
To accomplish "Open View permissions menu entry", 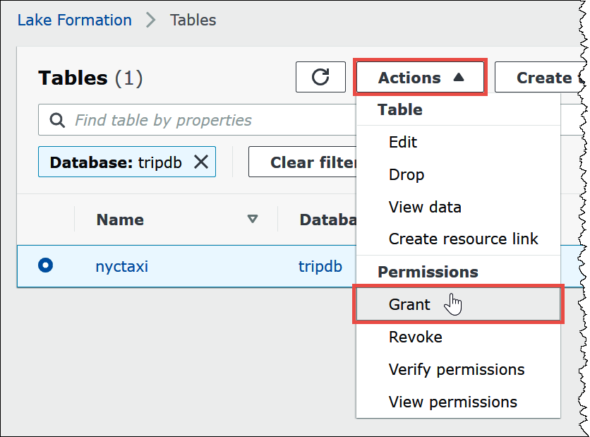I will (452, 402).
